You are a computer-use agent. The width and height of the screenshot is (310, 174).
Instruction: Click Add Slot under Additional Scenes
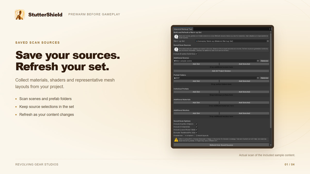click(x=196, y=64)
